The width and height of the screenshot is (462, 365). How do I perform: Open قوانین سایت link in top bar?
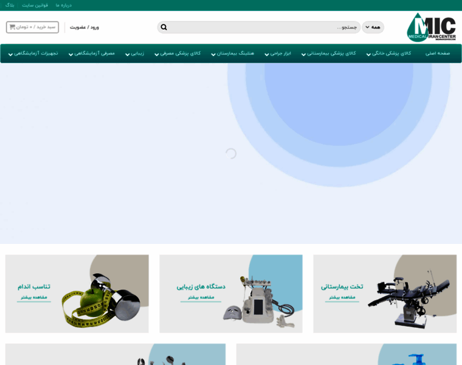[x=35, y=5]
